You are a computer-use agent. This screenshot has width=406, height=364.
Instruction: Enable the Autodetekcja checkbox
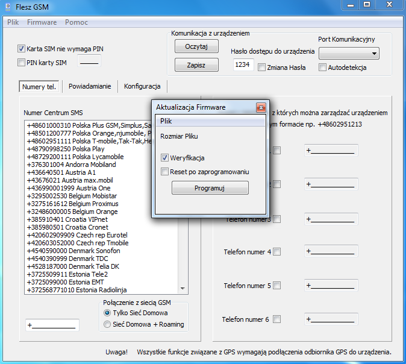(x=323, y=67)
